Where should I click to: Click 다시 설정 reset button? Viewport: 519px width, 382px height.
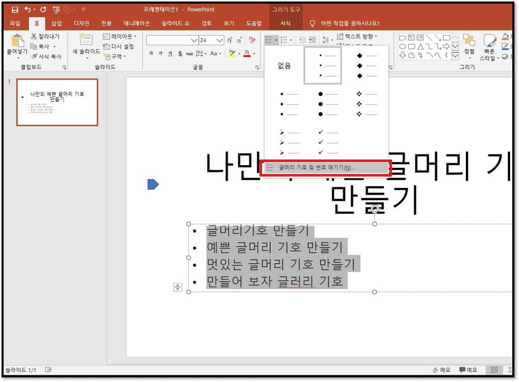click(119, 46)
